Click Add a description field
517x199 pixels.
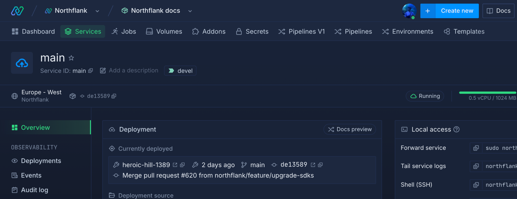click(134, 70)
